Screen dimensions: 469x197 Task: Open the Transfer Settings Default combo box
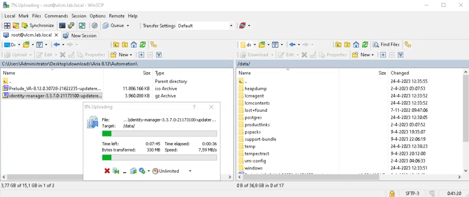pos(205,26)
